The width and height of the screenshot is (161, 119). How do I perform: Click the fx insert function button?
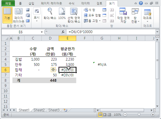[63, 32]
